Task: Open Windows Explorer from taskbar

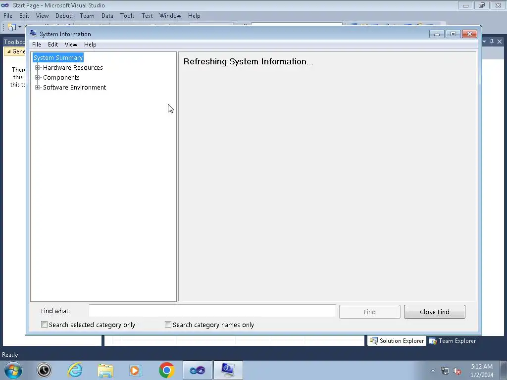Action: coord(105,370)
